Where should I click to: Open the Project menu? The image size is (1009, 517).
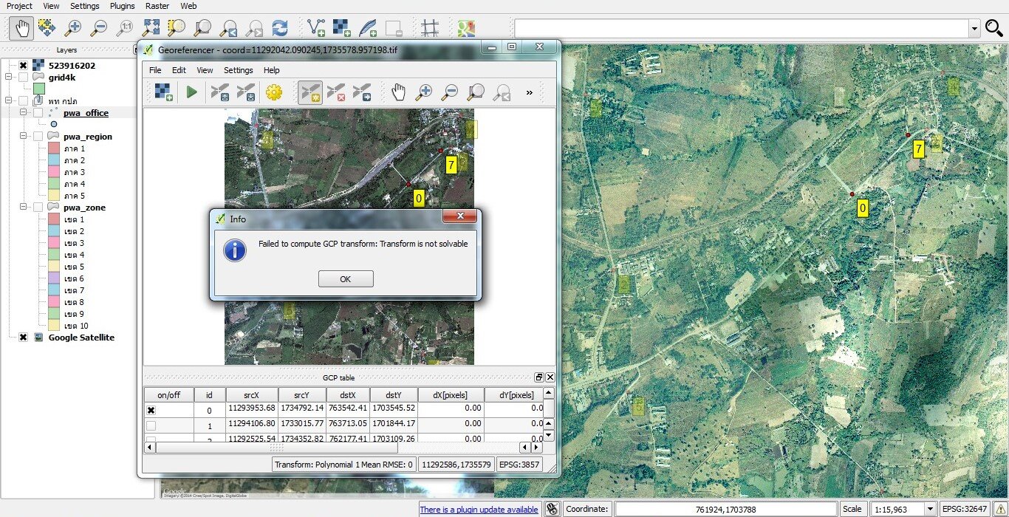(19, 6)
